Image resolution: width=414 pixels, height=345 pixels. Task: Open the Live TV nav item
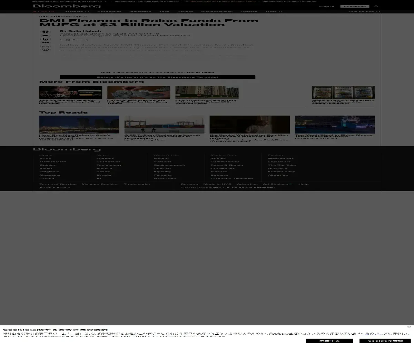[44, 12]
